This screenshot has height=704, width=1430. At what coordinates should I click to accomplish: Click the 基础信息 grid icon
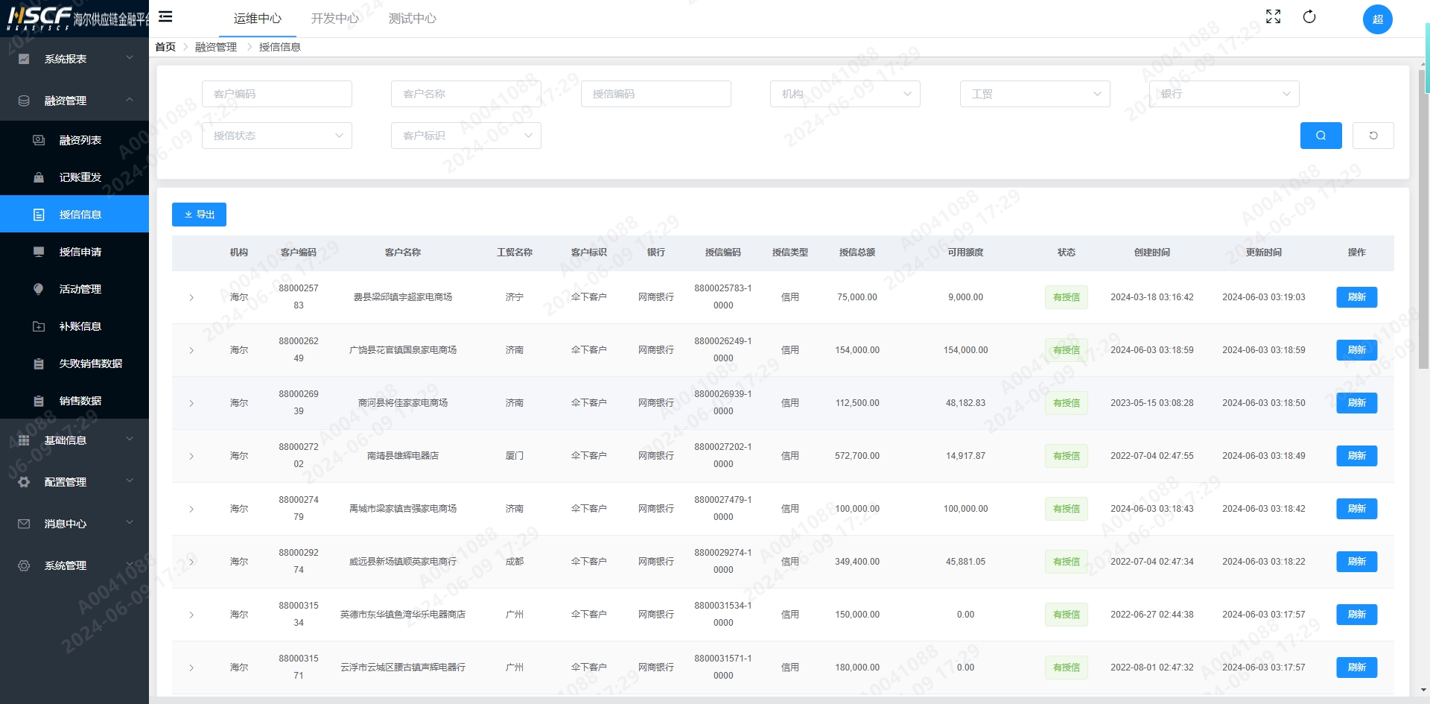click(x=24, y=440)
